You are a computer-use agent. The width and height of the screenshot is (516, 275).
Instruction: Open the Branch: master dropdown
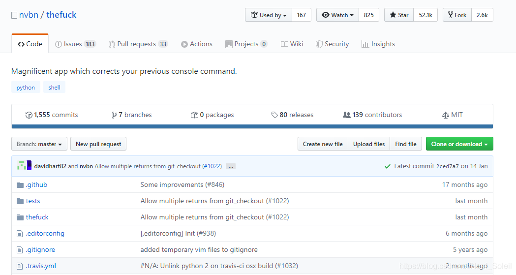point(39,144)
